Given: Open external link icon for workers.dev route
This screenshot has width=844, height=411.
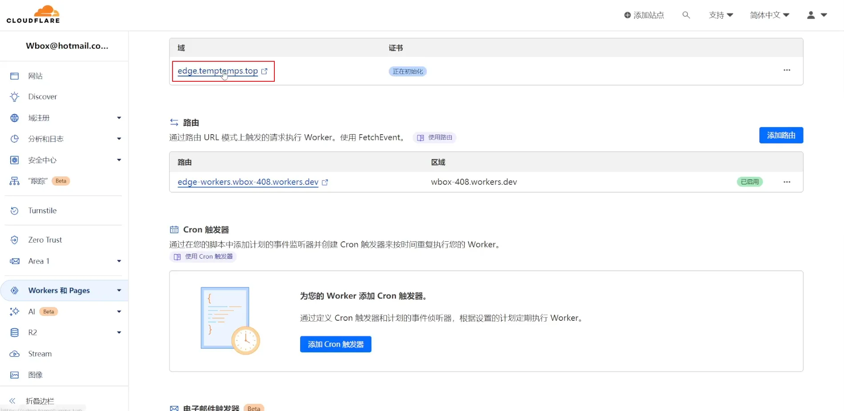Looking at the screenshot, I should [x=325, y=182].
